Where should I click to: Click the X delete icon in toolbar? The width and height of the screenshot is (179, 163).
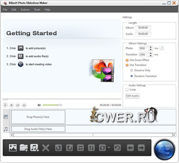(x=46, y=148)
